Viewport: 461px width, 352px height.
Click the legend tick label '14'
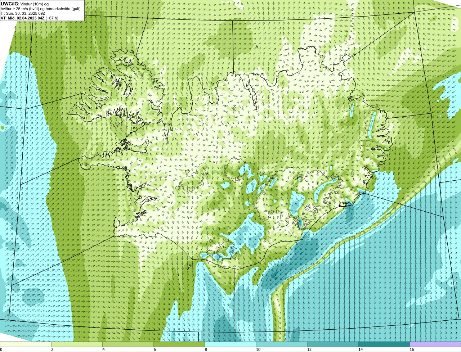(x=361, y=349)
